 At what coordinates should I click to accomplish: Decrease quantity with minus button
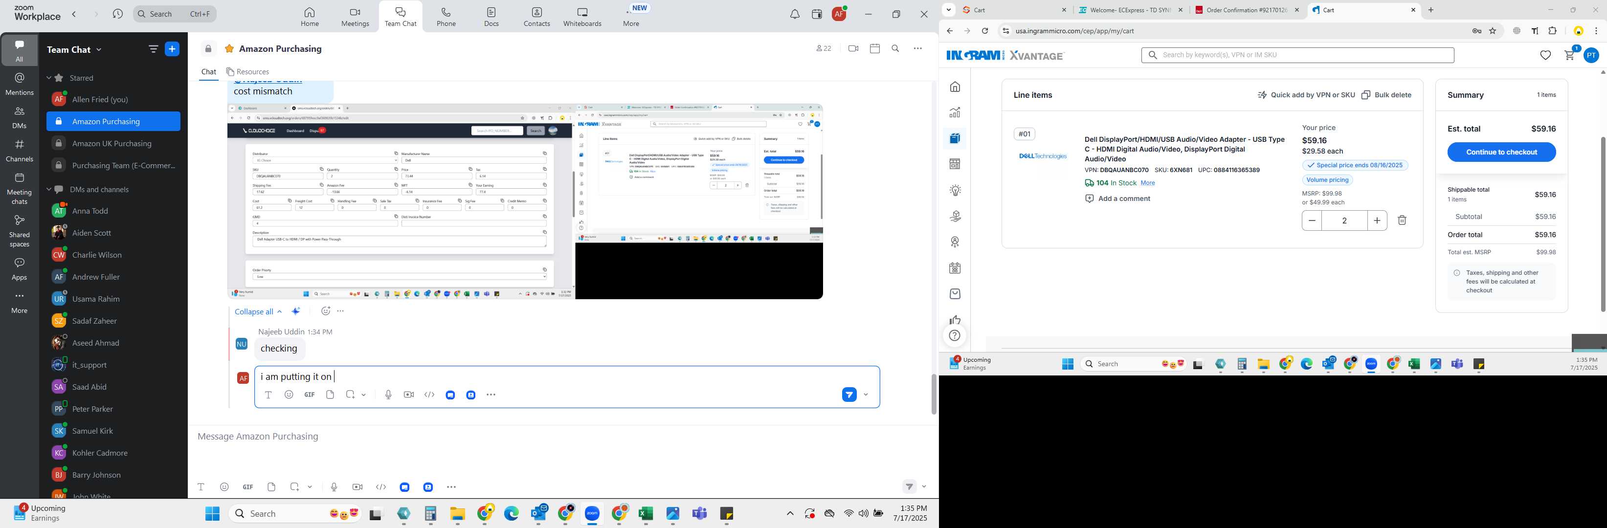click(1312, 220)
